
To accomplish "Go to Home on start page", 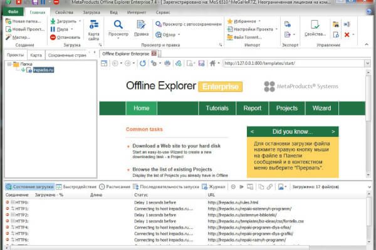I will tap(141, 108).
